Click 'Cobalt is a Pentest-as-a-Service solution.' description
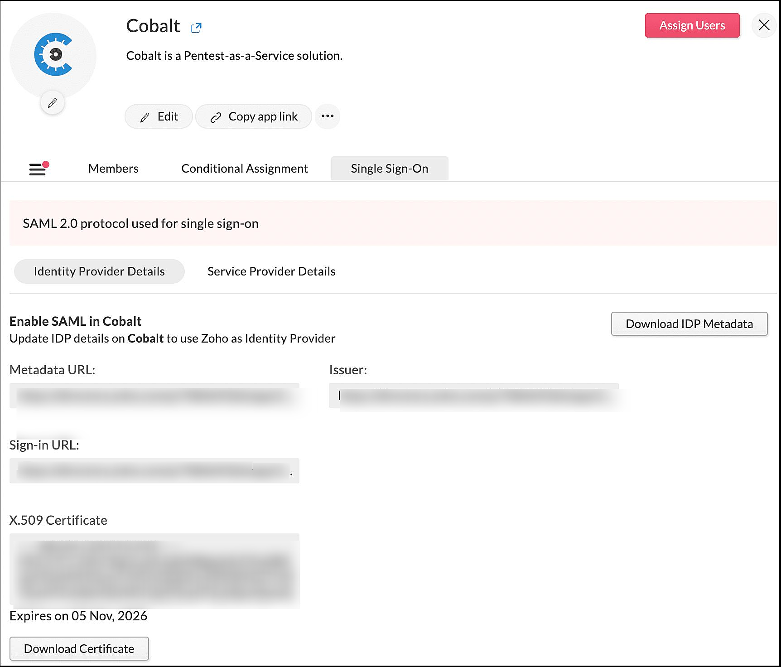This screenshot has height=667, width=781. (234, 56)
